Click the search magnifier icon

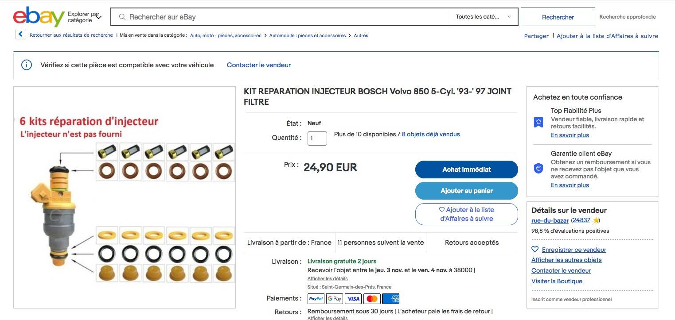tap(121, 17)
